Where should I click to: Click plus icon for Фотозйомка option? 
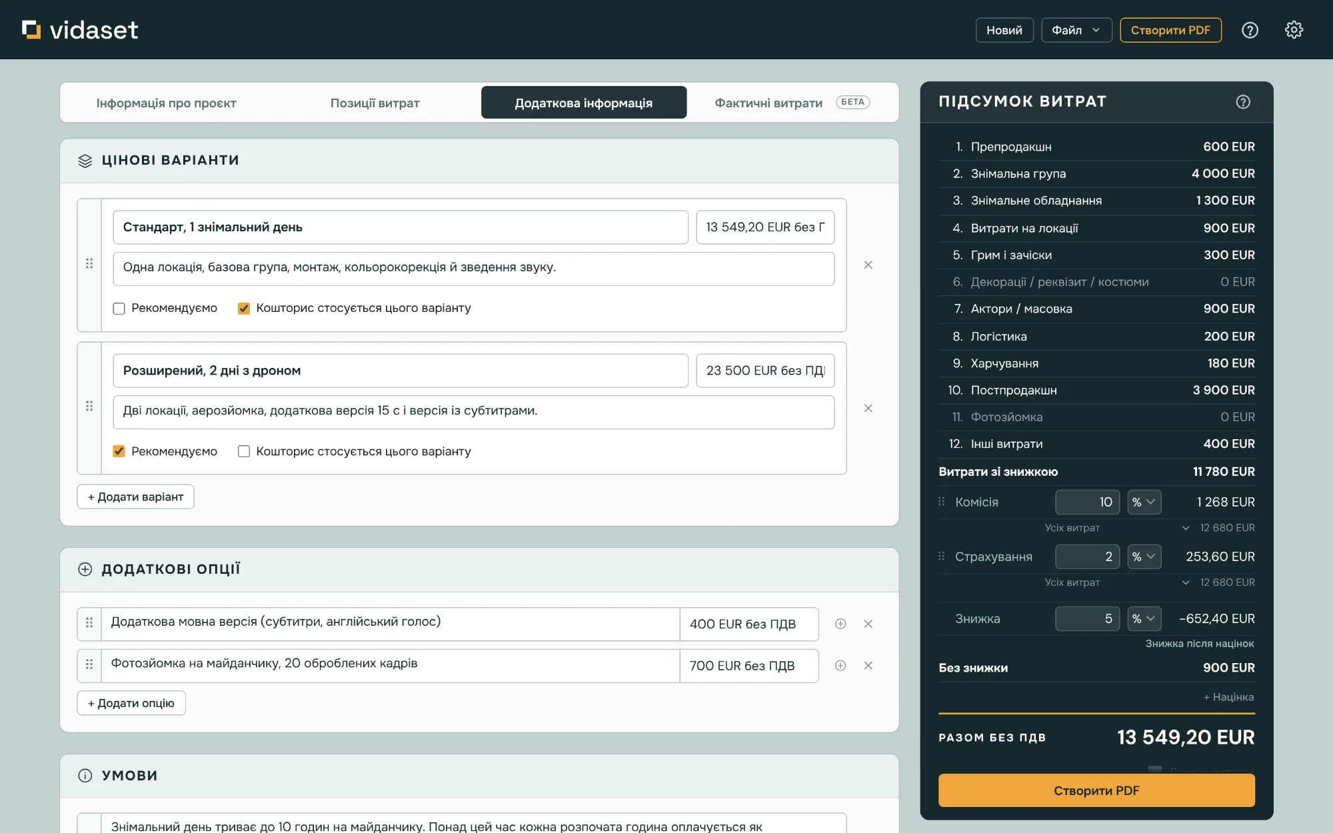click(840, 666)
